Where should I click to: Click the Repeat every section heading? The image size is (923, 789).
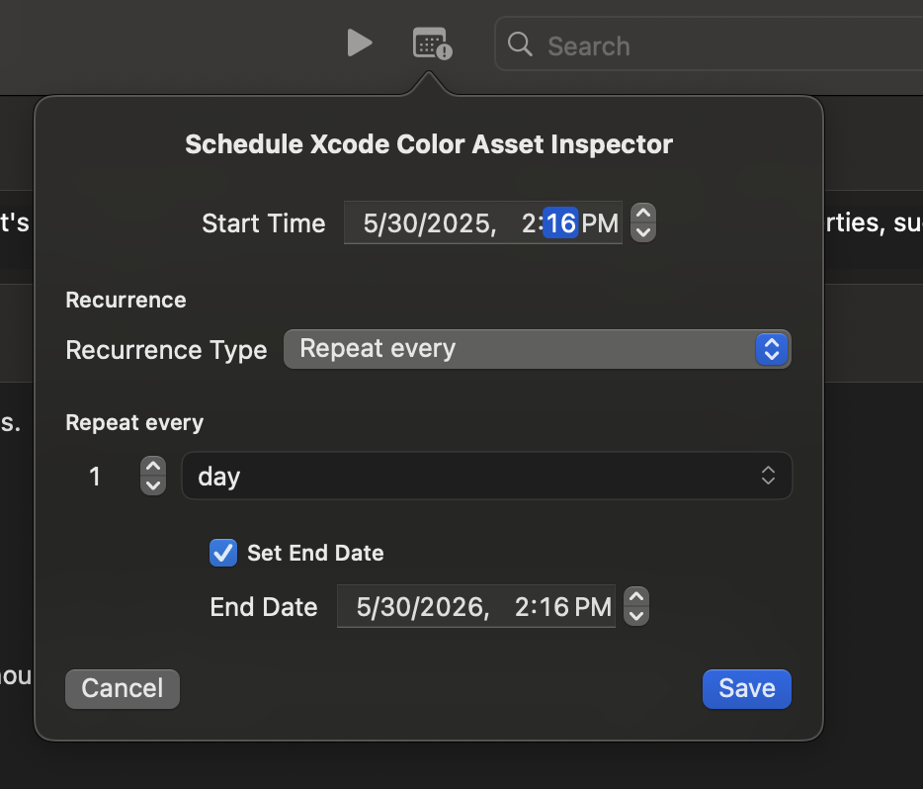[x=134, y=423]
